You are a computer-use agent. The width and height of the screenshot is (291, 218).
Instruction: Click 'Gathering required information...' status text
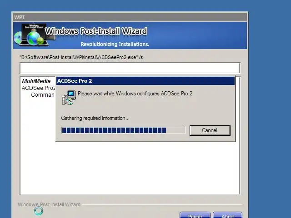tap(95, 118)
